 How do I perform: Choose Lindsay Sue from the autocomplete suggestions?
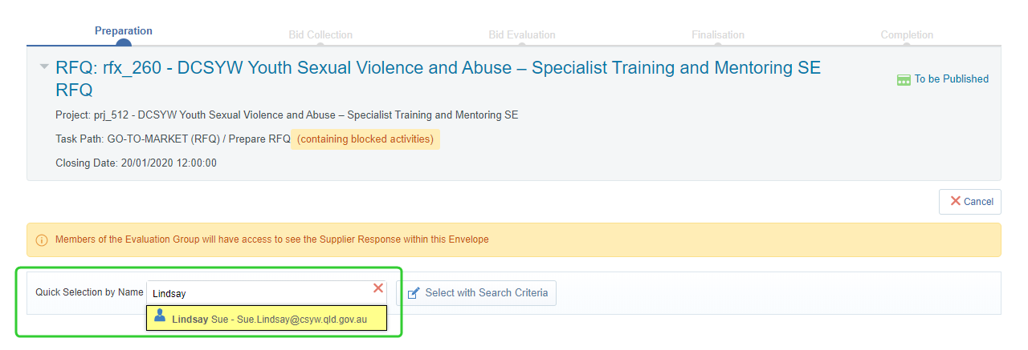(267, 318)
